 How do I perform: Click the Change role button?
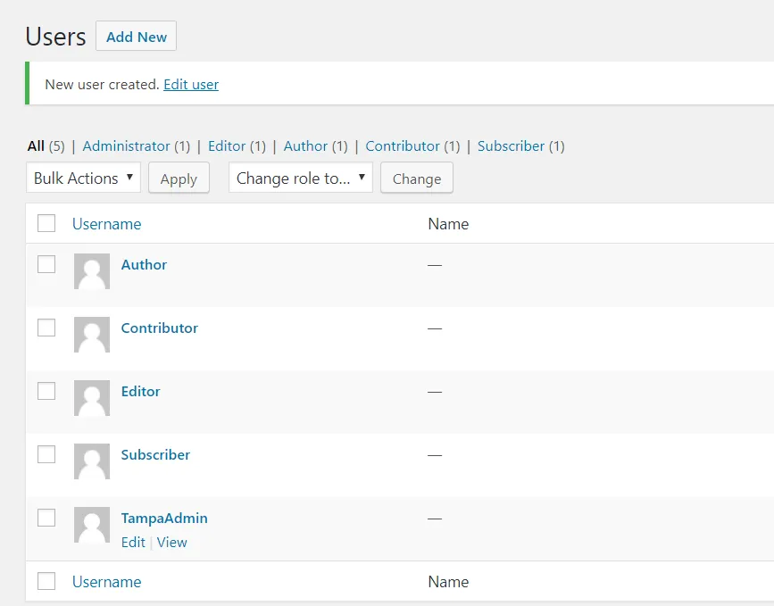tap(417, 178)
